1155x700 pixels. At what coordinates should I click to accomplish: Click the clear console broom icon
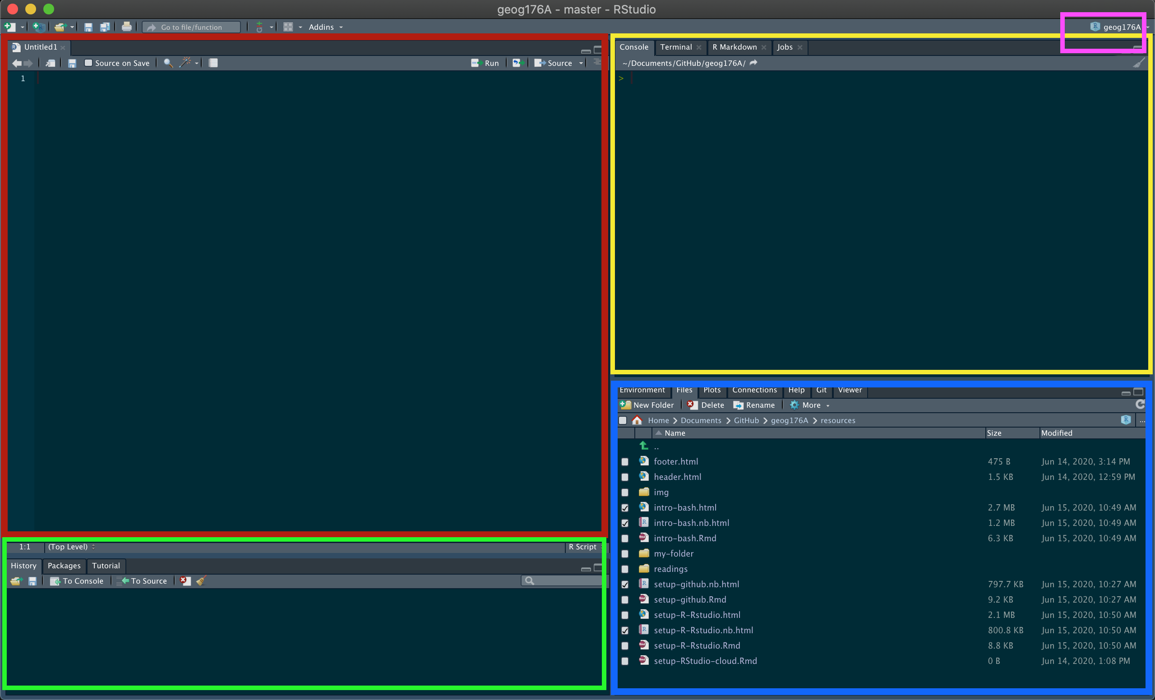(x=1139, y=63)
